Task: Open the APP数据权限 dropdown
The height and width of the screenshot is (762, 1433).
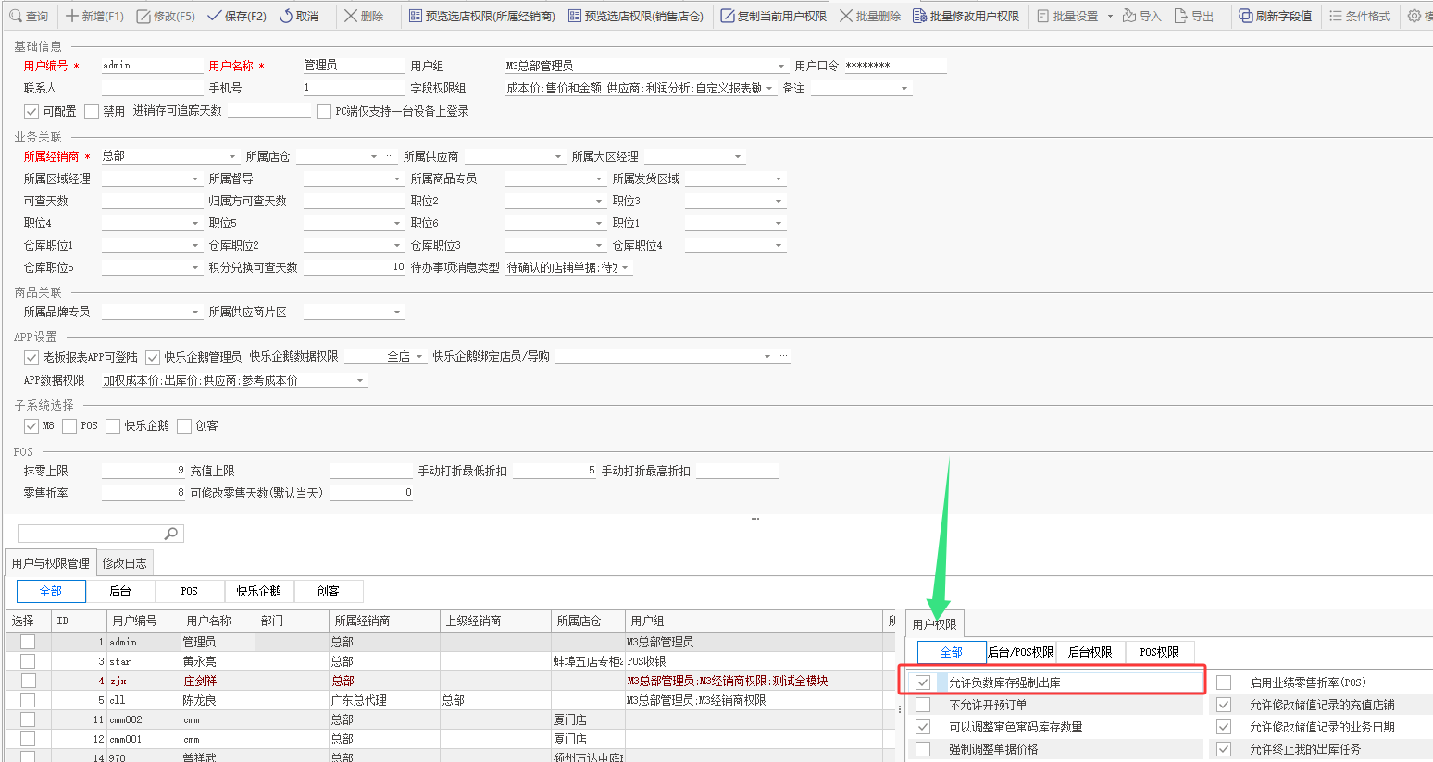Action: click(361, 381)
